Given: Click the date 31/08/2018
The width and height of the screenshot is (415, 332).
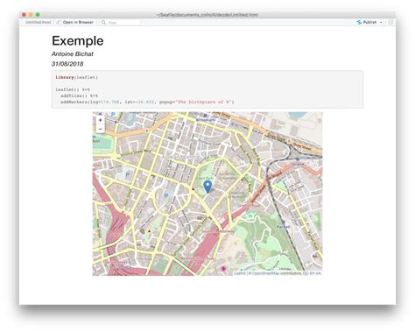Looking at the screenshot, I should point(67,64).
